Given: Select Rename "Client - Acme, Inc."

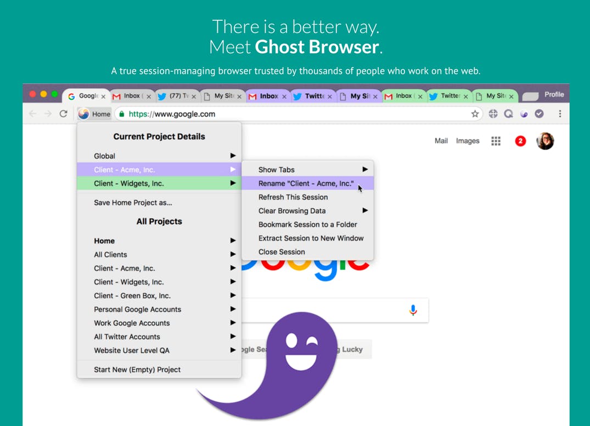Looking at the screenshot, I should pyautogui.click(x=307, y=183).
